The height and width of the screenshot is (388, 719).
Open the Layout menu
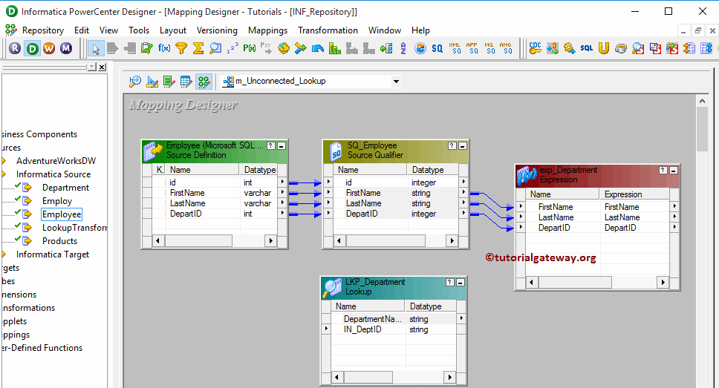[x=173, y=30]
